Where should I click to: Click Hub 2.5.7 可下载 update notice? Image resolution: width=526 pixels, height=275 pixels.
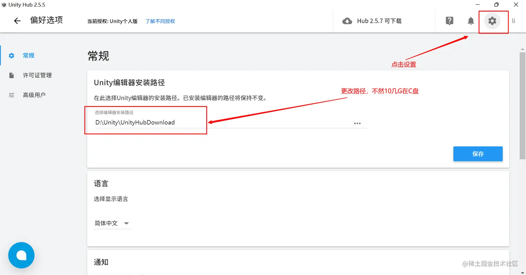tap(379, 21)
